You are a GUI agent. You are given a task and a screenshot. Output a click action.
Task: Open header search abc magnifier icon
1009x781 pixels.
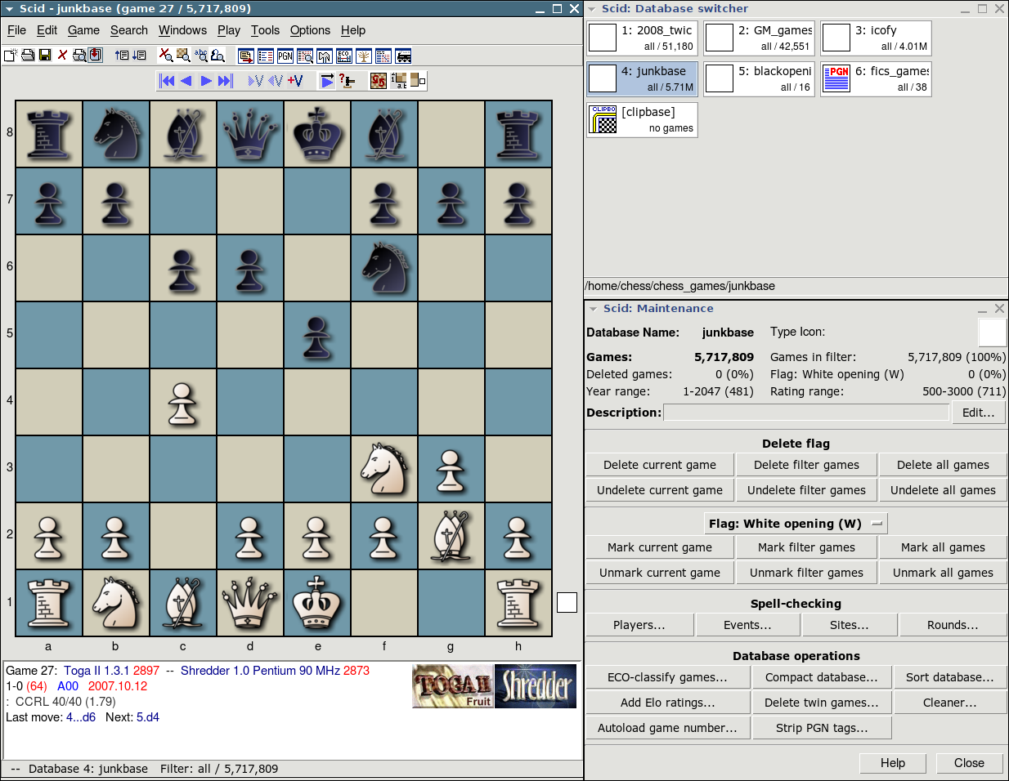[x=201, y=56]
